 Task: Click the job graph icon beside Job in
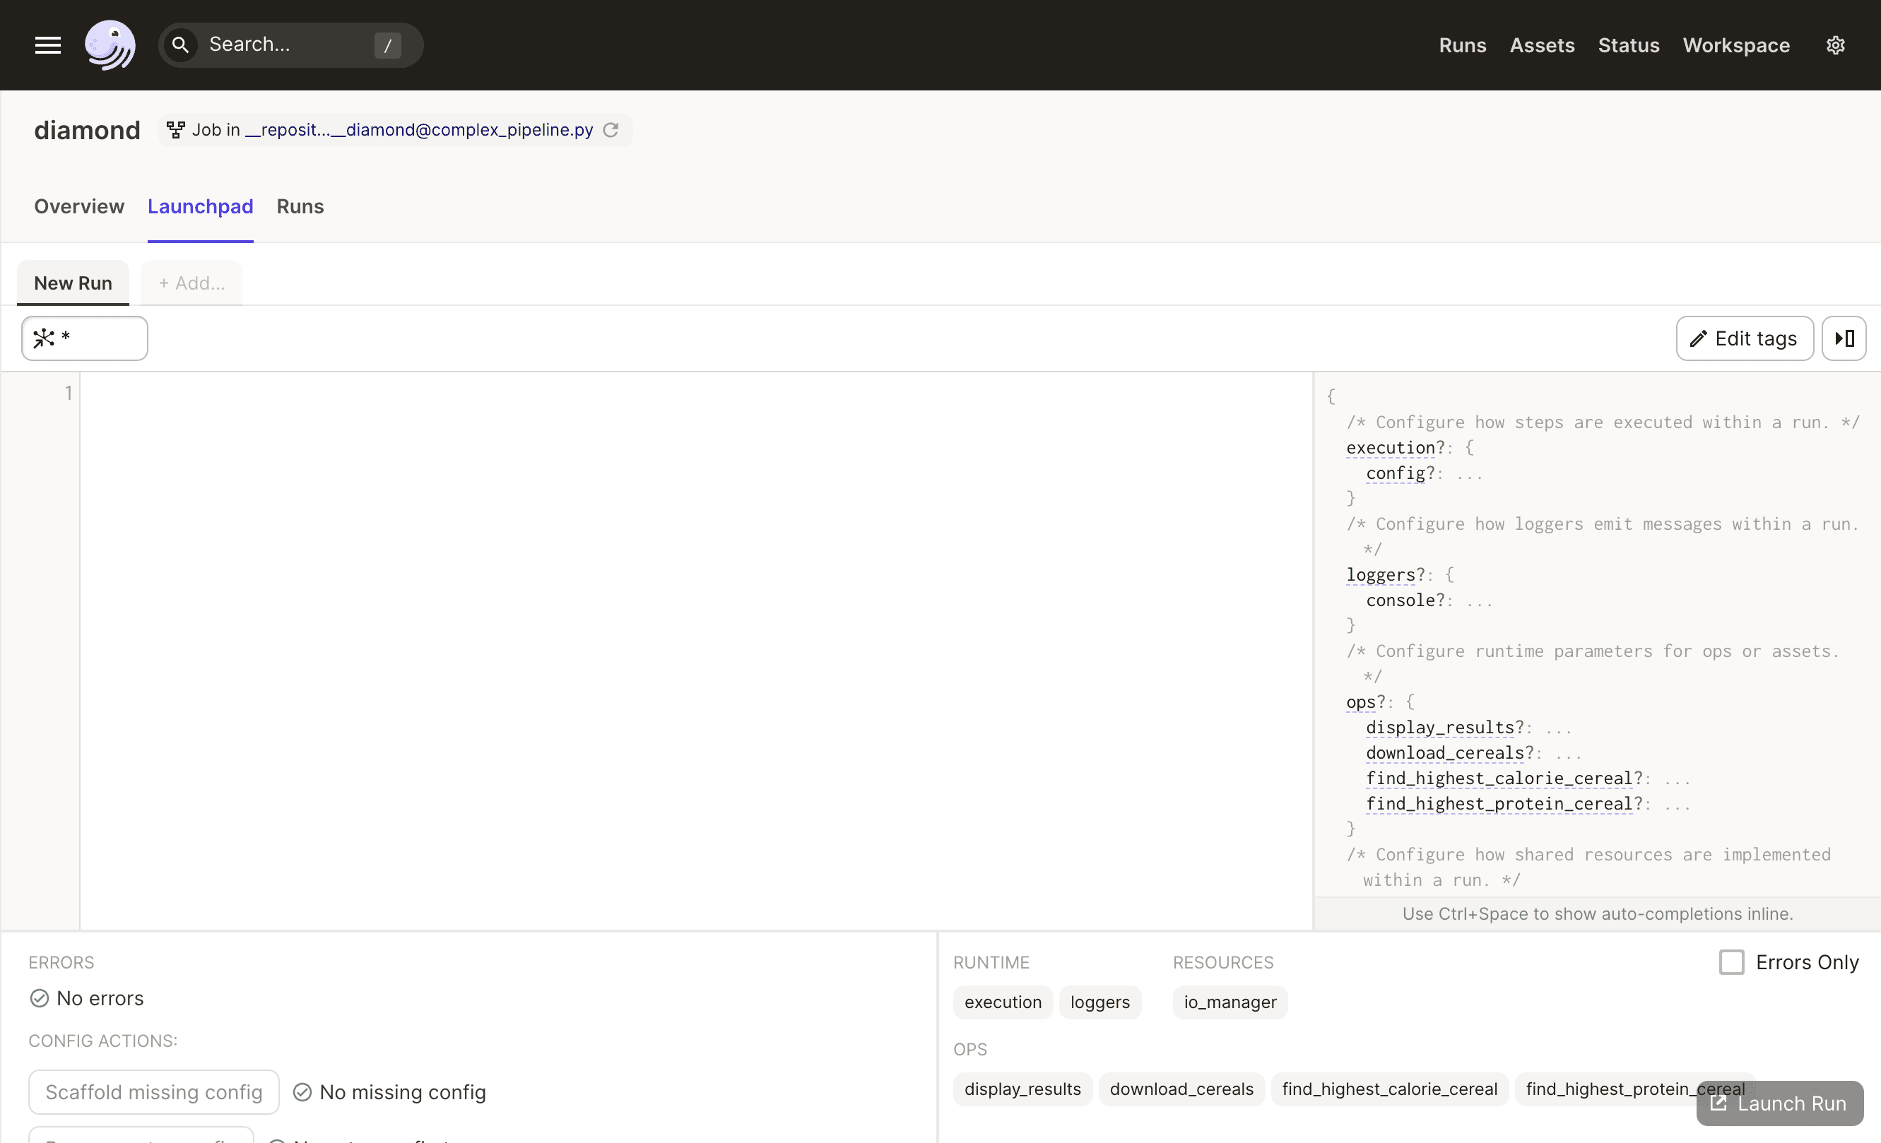pos(175,130)
